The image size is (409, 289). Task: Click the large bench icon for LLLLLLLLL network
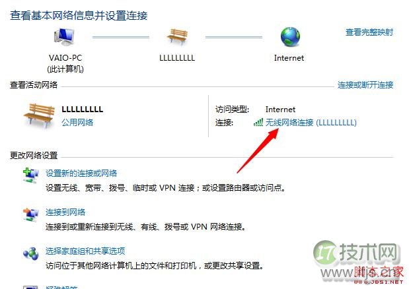point(39,115)
